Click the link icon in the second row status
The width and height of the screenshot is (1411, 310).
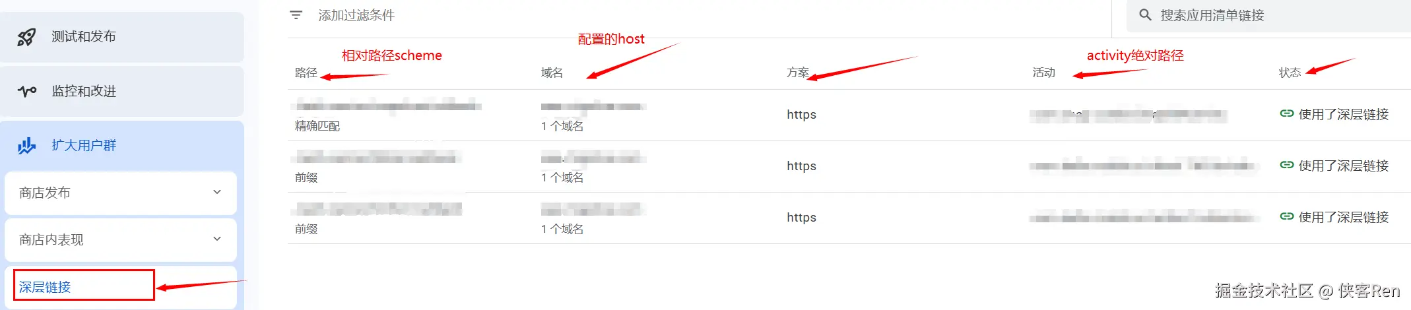[x=1286, y=165]
